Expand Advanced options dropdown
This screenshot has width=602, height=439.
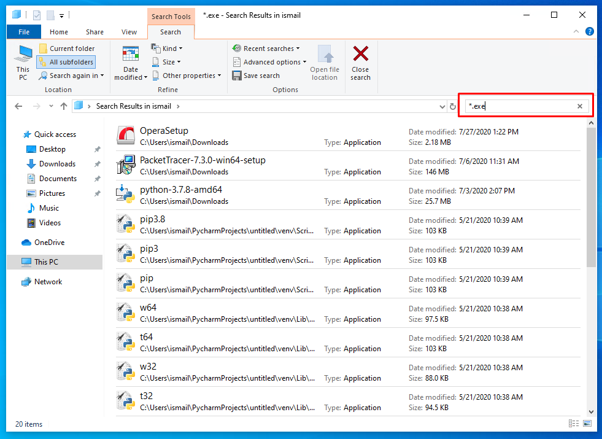pyautogui.click(x=269, y=62)
